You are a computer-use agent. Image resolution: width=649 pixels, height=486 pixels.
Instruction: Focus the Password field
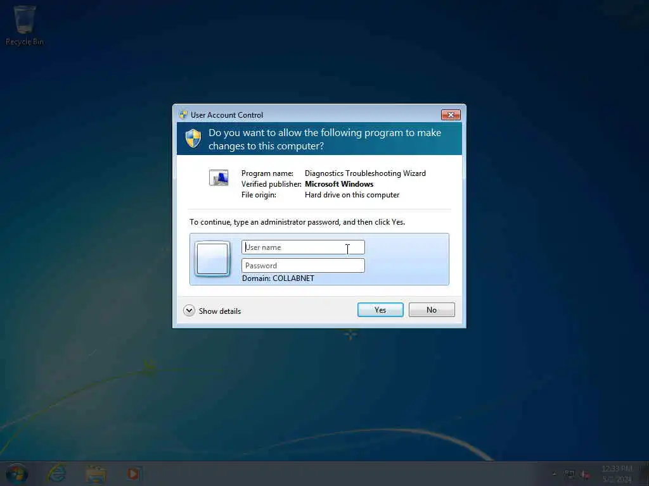tap(303, 265)
